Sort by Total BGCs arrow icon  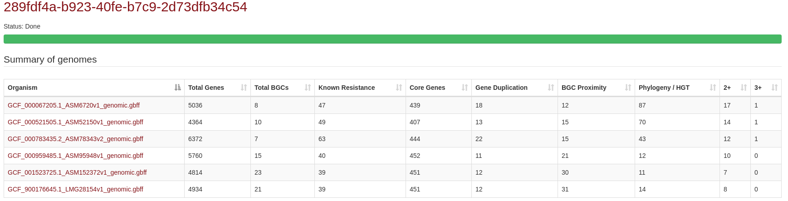tap(308, 88)
